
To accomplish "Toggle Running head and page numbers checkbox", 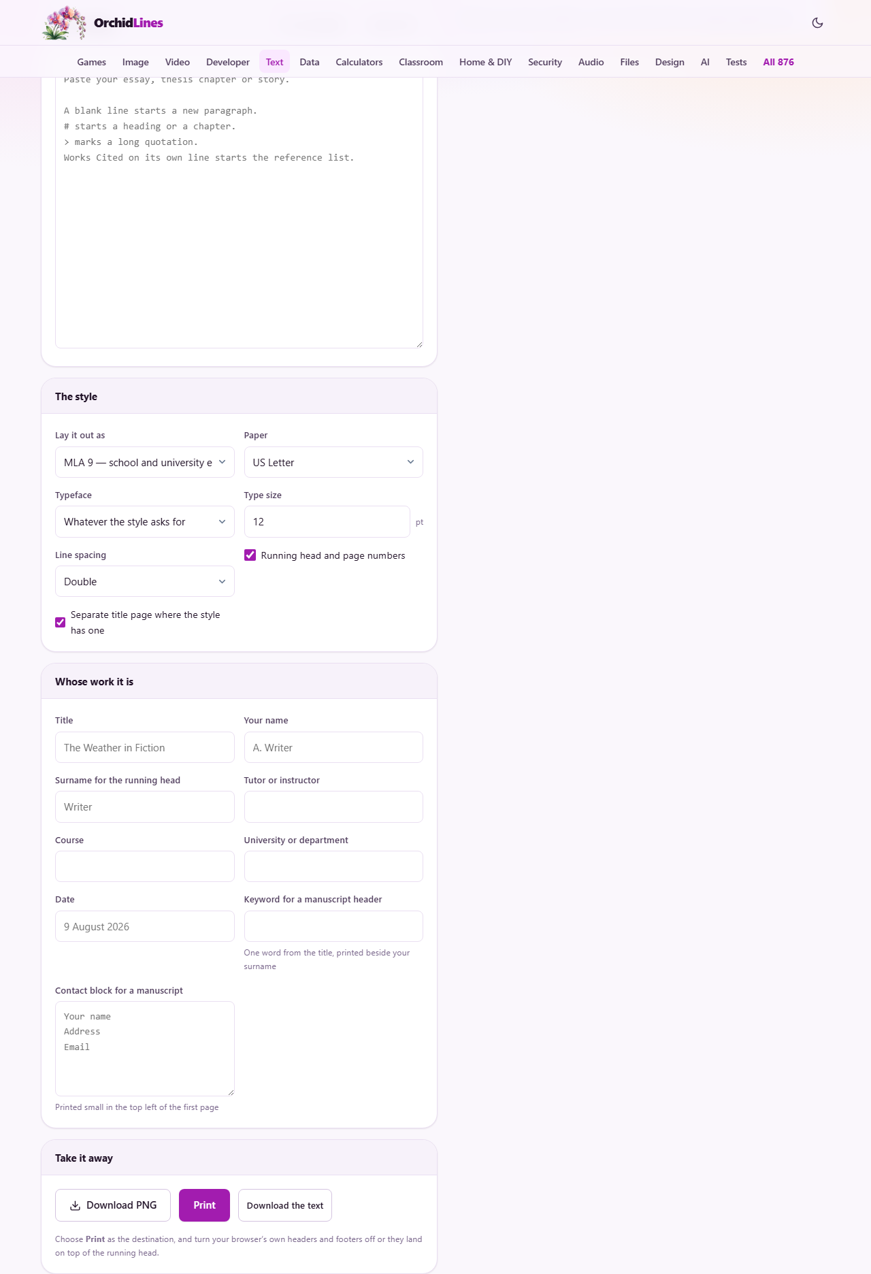I will click(x=250, y=555).
